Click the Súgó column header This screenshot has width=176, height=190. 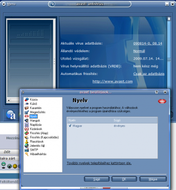[135, 120]
